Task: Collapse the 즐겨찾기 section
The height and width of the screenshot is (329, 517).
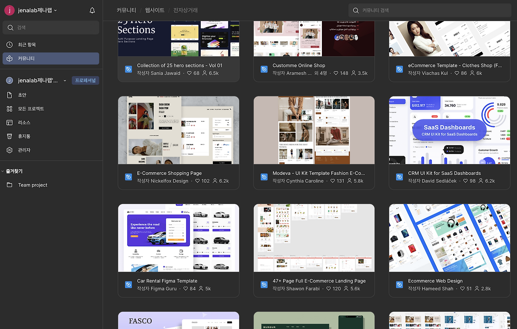Action: (x=3, y=171)
